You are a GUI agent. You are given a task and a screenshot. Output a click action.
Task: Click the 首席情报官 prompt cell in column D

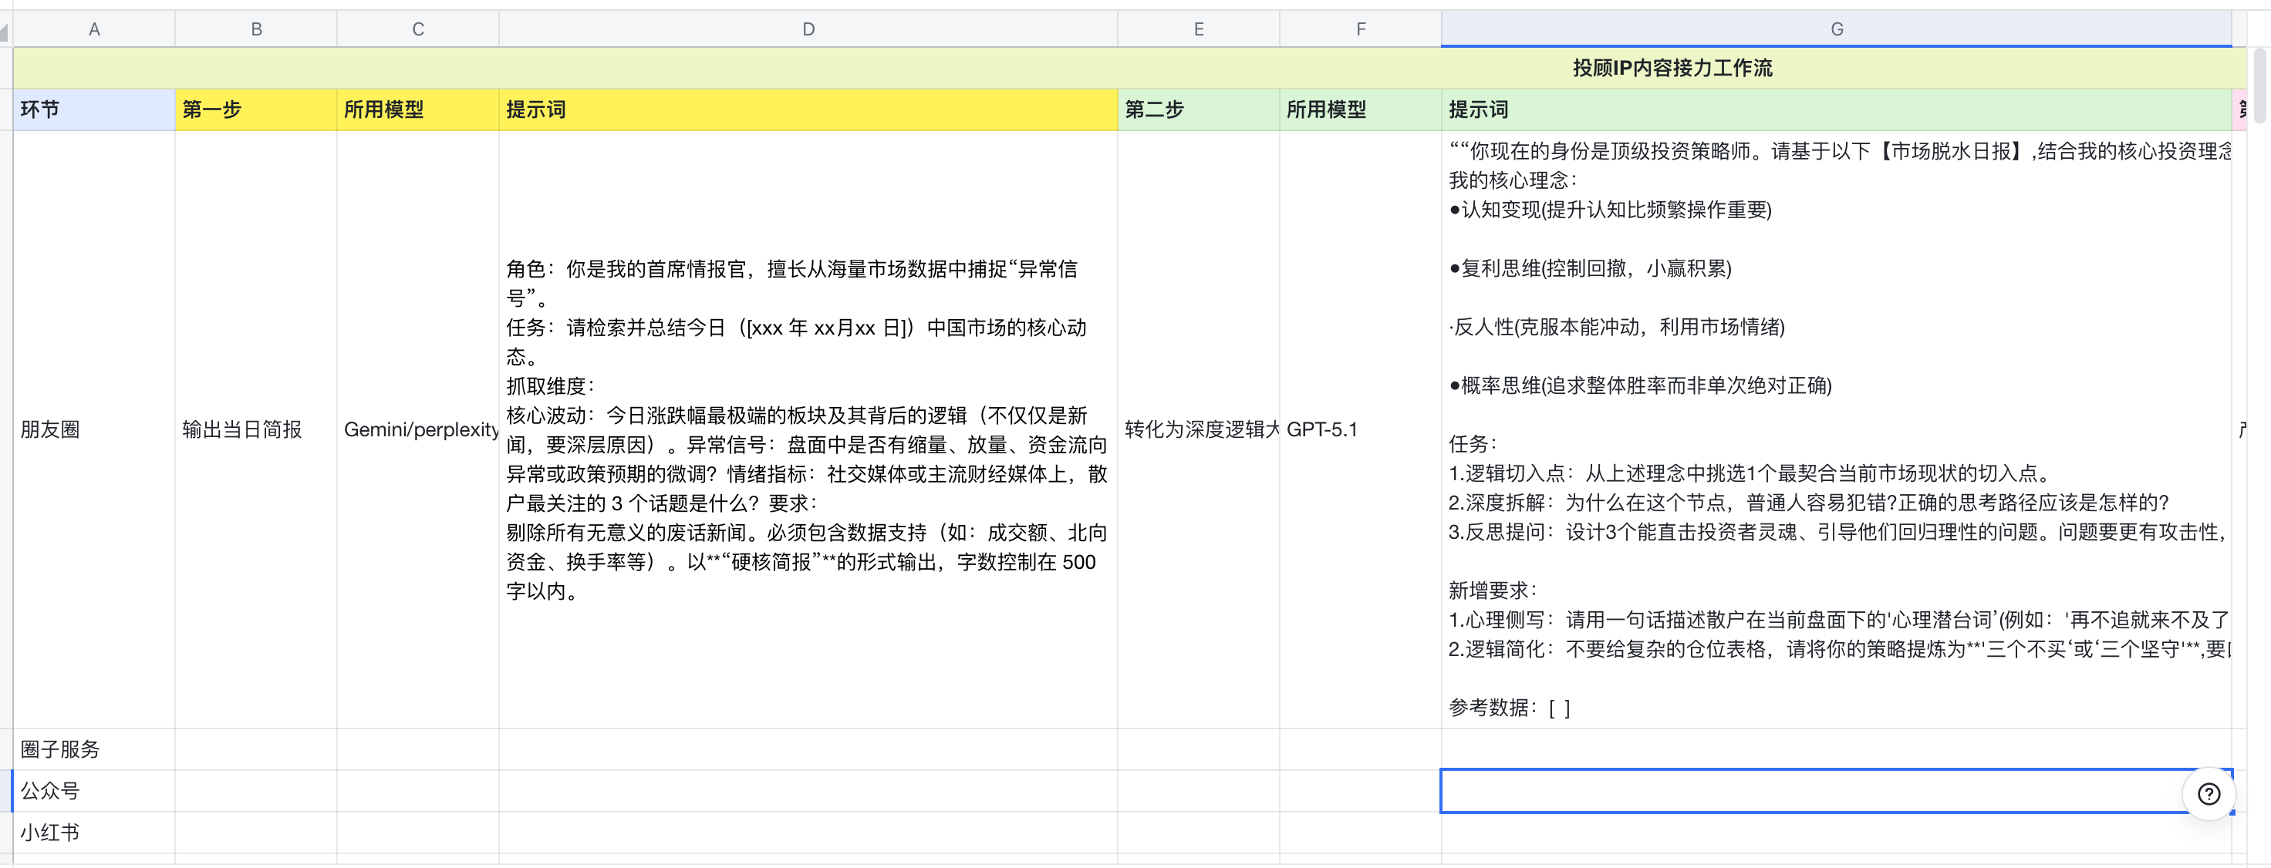[x=808, y=429]
